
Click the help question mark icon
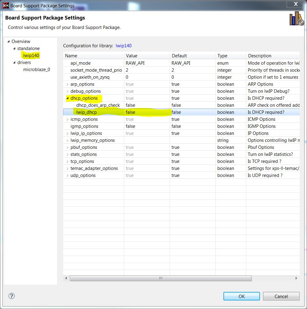12,296
